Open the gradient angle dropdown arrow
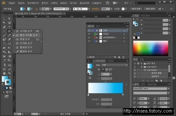Viewport: 176px width, 116px height. click(111, 74)
